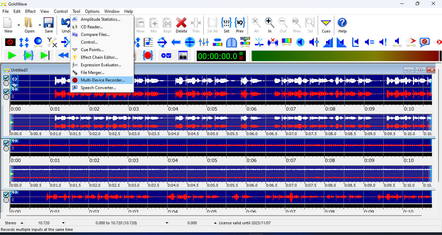Uncheck the white left-channel checkbox in Untitled3
Viewport: 442px width, 235px height.
(6, 78)
